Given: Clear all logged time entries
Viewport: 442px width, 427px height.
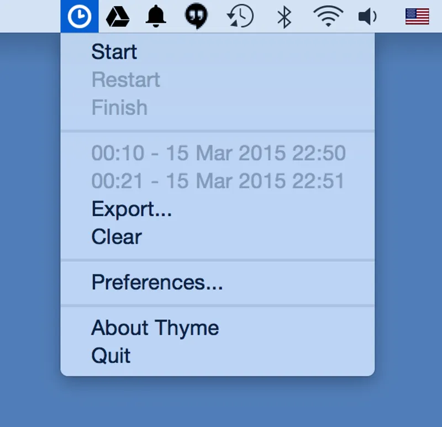Looking at the screenshot, I should coord(116,236).
